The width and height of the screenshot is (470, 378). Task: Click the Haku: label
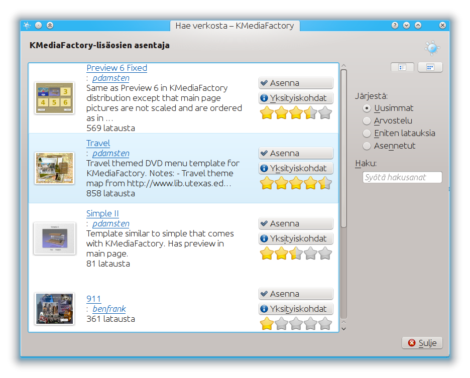(366, 163)
